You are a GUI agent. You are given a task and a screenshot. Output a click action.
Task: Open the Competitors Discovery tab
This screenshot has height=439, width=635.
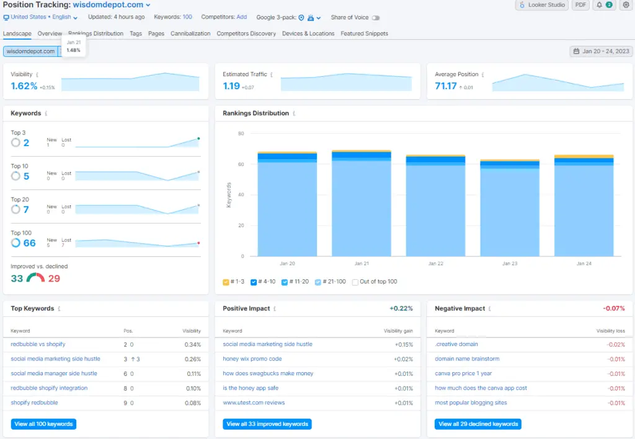coord(246,33)
